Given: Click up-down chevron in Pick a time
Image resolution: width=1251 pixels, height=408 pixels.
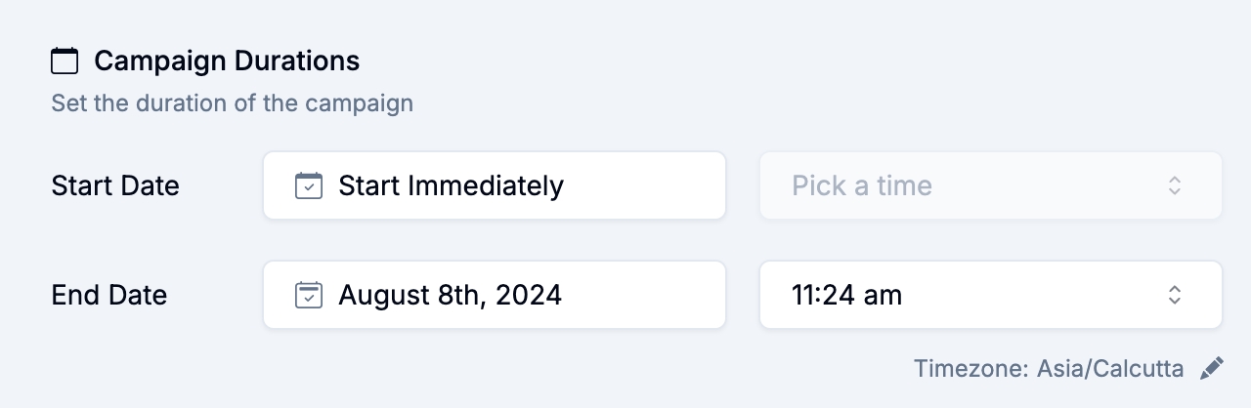Looking at the screenshot, I should (1175, 185).
